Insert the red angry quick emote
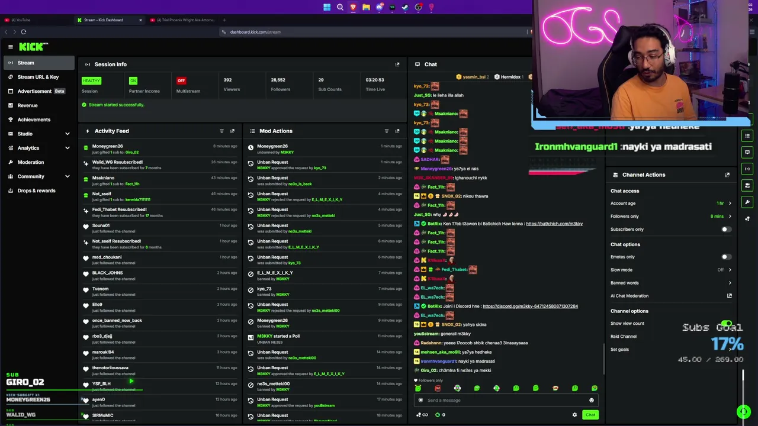This screenshot has height=426, width=758. 438,388
